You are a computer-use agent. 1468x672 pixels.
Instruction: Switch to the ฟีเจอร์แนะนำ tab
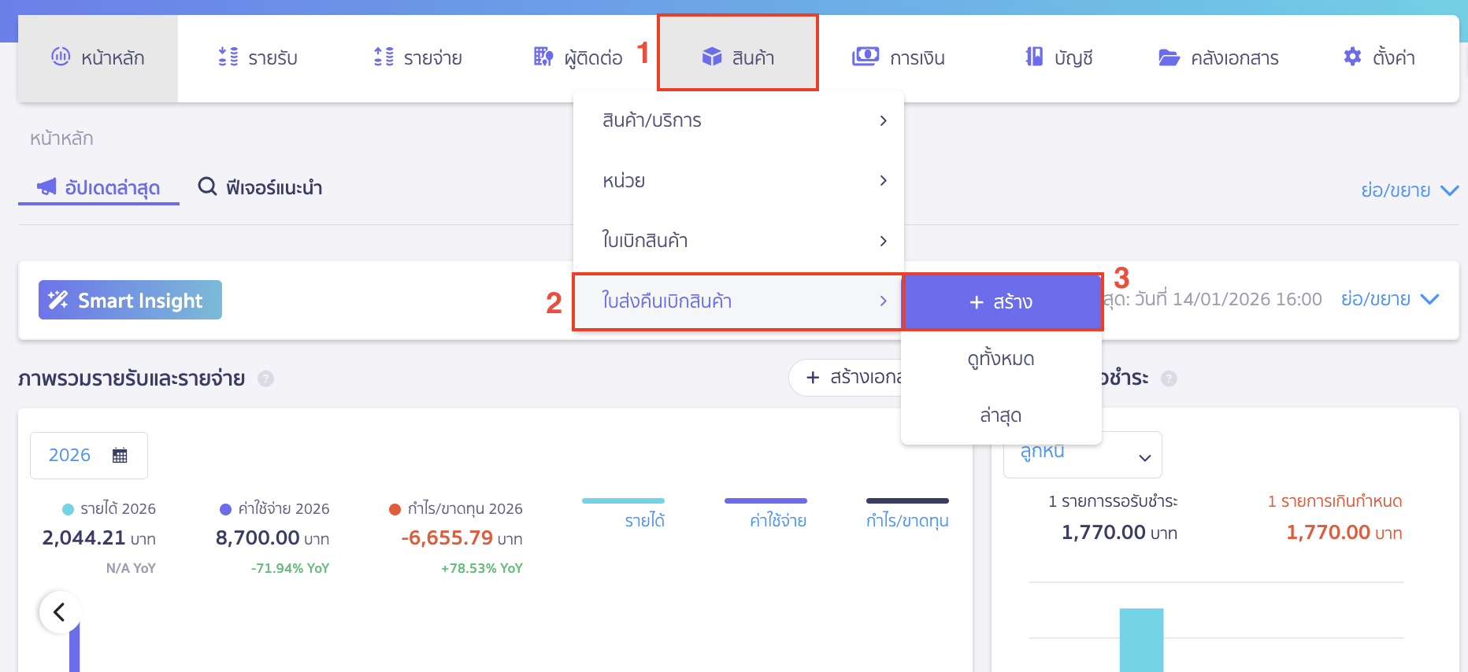coord(261,187)
